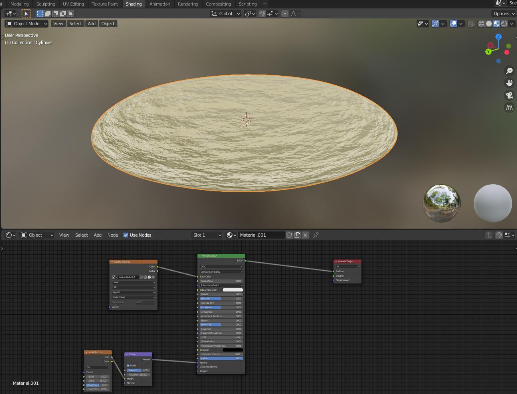Open the node editor Node menu
This screenshot has height=394, width=517.
(x=113, y=235)
